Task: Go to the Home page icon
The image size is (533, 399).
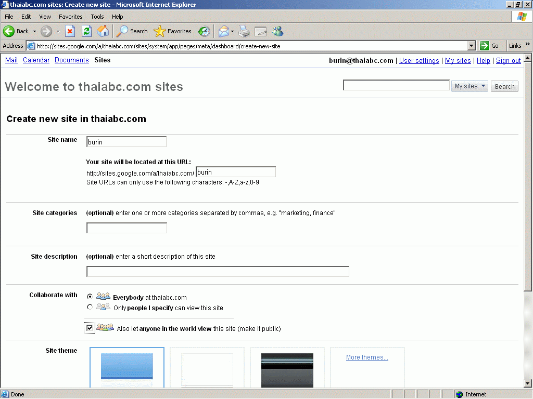Action: 103,31
